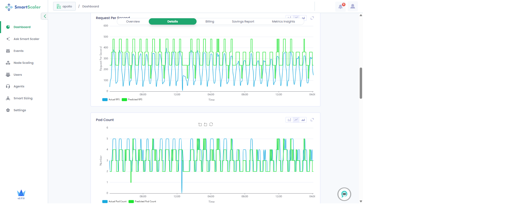Toggle Actual RPS legend swatch
Image resolution: width=505 pixels, height=206 pixels.
tap(105, 100)
